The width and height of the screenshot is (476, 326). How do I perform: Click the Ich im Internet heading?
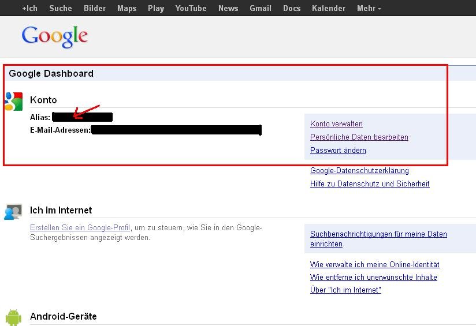click(x=61, y=210)
